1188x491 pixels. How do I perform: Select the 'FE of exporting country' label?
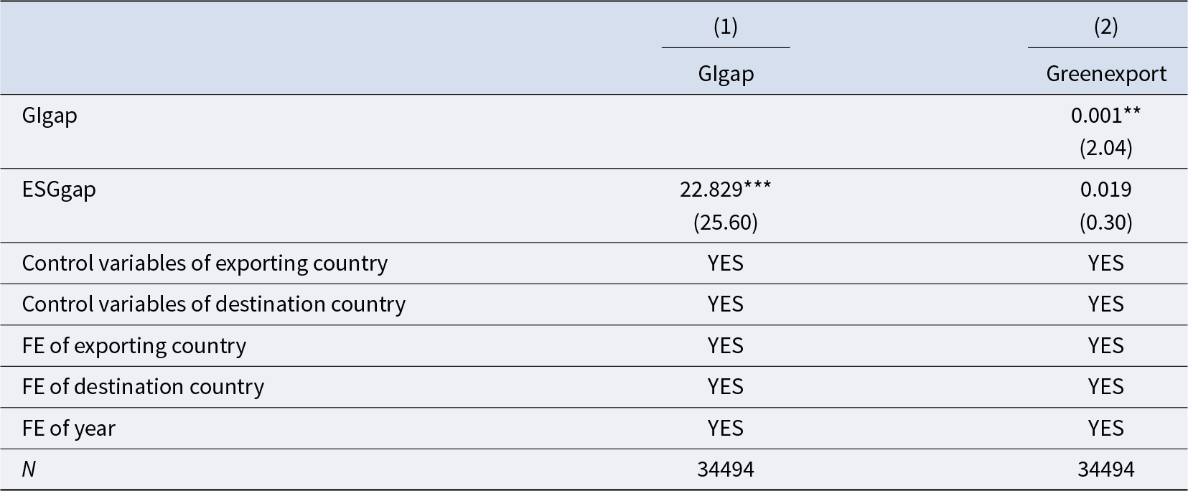tap(134, 346)
